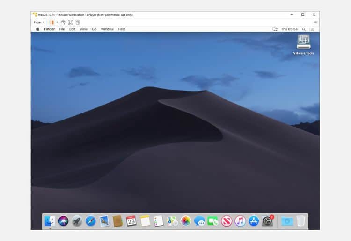This screenshot has width=351, height=241.
Task: Enter VMware full screen mode
Action: tap(71, 22)
